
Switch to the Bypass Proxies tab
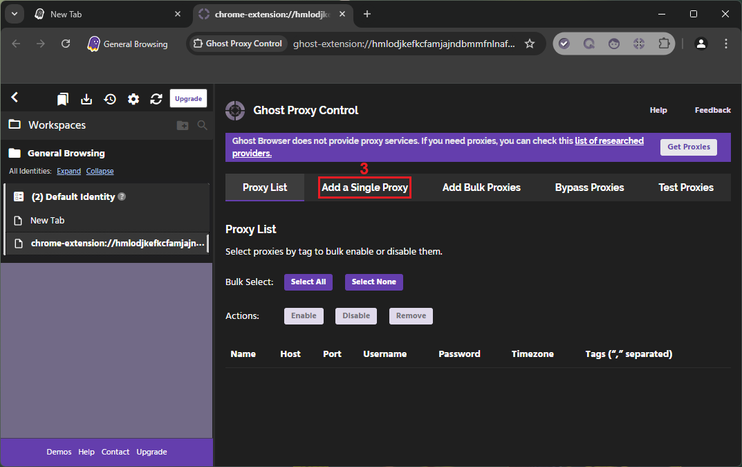(589, 187)
